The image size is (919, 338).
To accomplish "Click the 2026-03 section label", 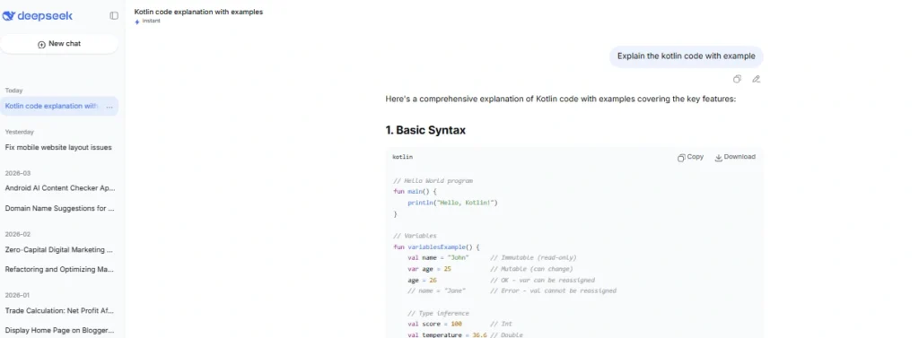I will click(x=18, y=173).
